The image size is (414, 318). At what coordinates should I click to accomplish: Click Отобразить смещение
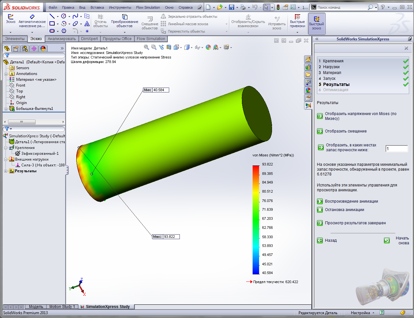click(x=342, y=131)
